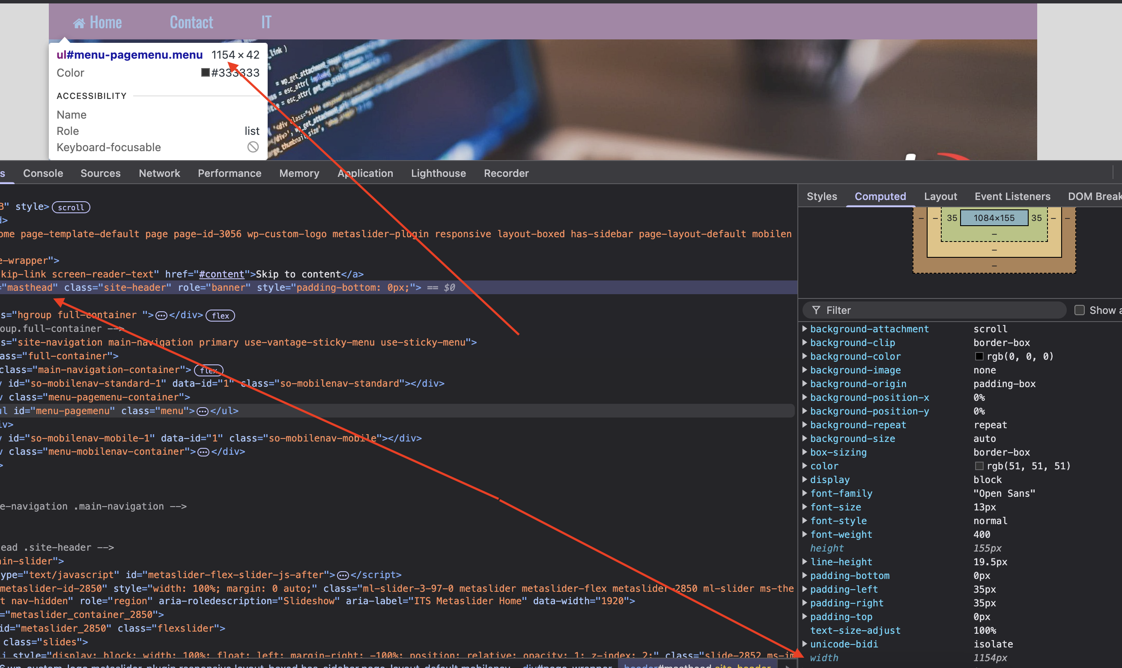Expand the background-size property

pos(804,438)
